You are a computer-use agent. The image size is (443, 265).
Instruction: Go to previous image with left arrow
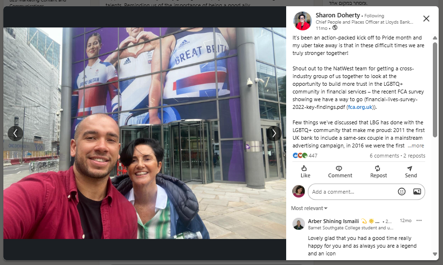point(15,133)
